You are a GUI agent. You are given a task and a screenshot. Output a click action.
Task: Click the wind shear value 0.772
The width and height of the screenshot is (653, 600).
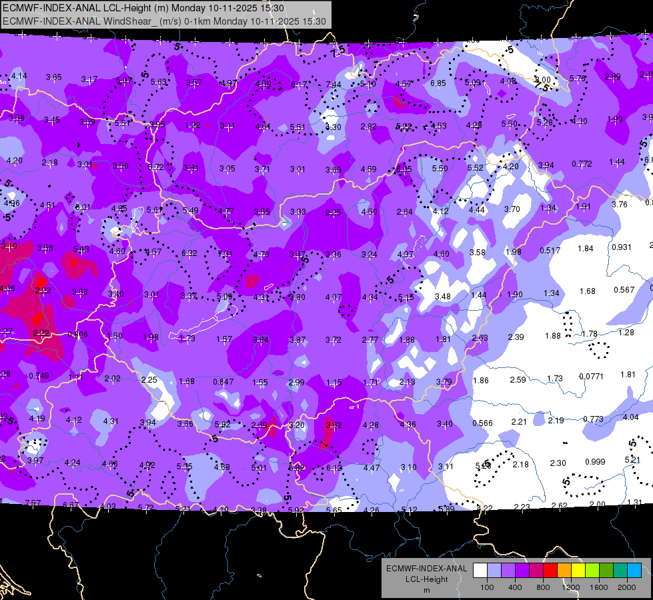(582, 164)
